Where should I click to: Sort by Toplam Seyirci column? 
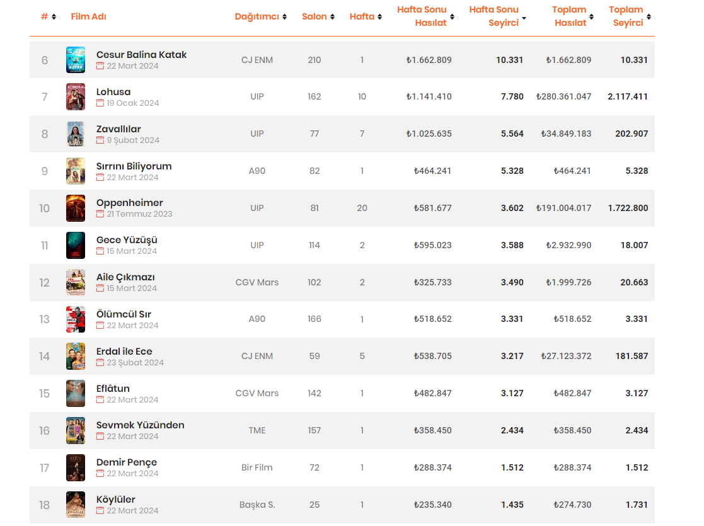[629, 16]
